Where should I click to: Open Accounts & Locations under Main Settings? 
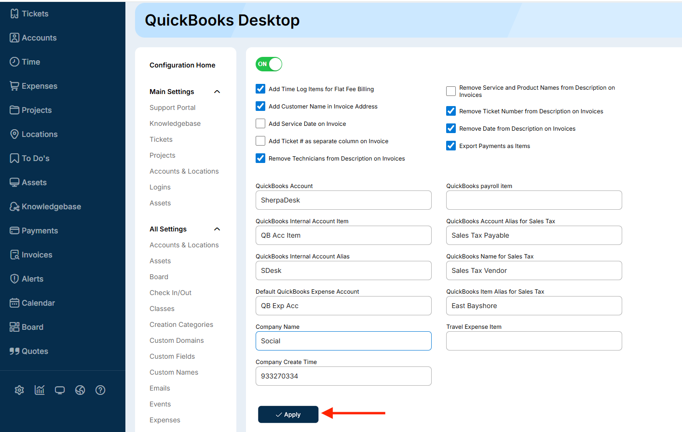(184, 171)
